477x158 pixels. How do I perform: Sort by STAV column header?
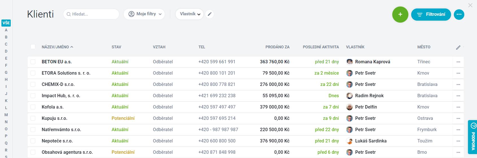click(116, 47)
